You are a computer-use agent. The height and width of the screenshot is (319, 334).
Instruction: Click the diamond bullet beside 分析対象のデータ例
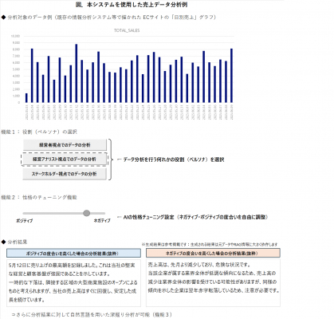coord(3,18)
